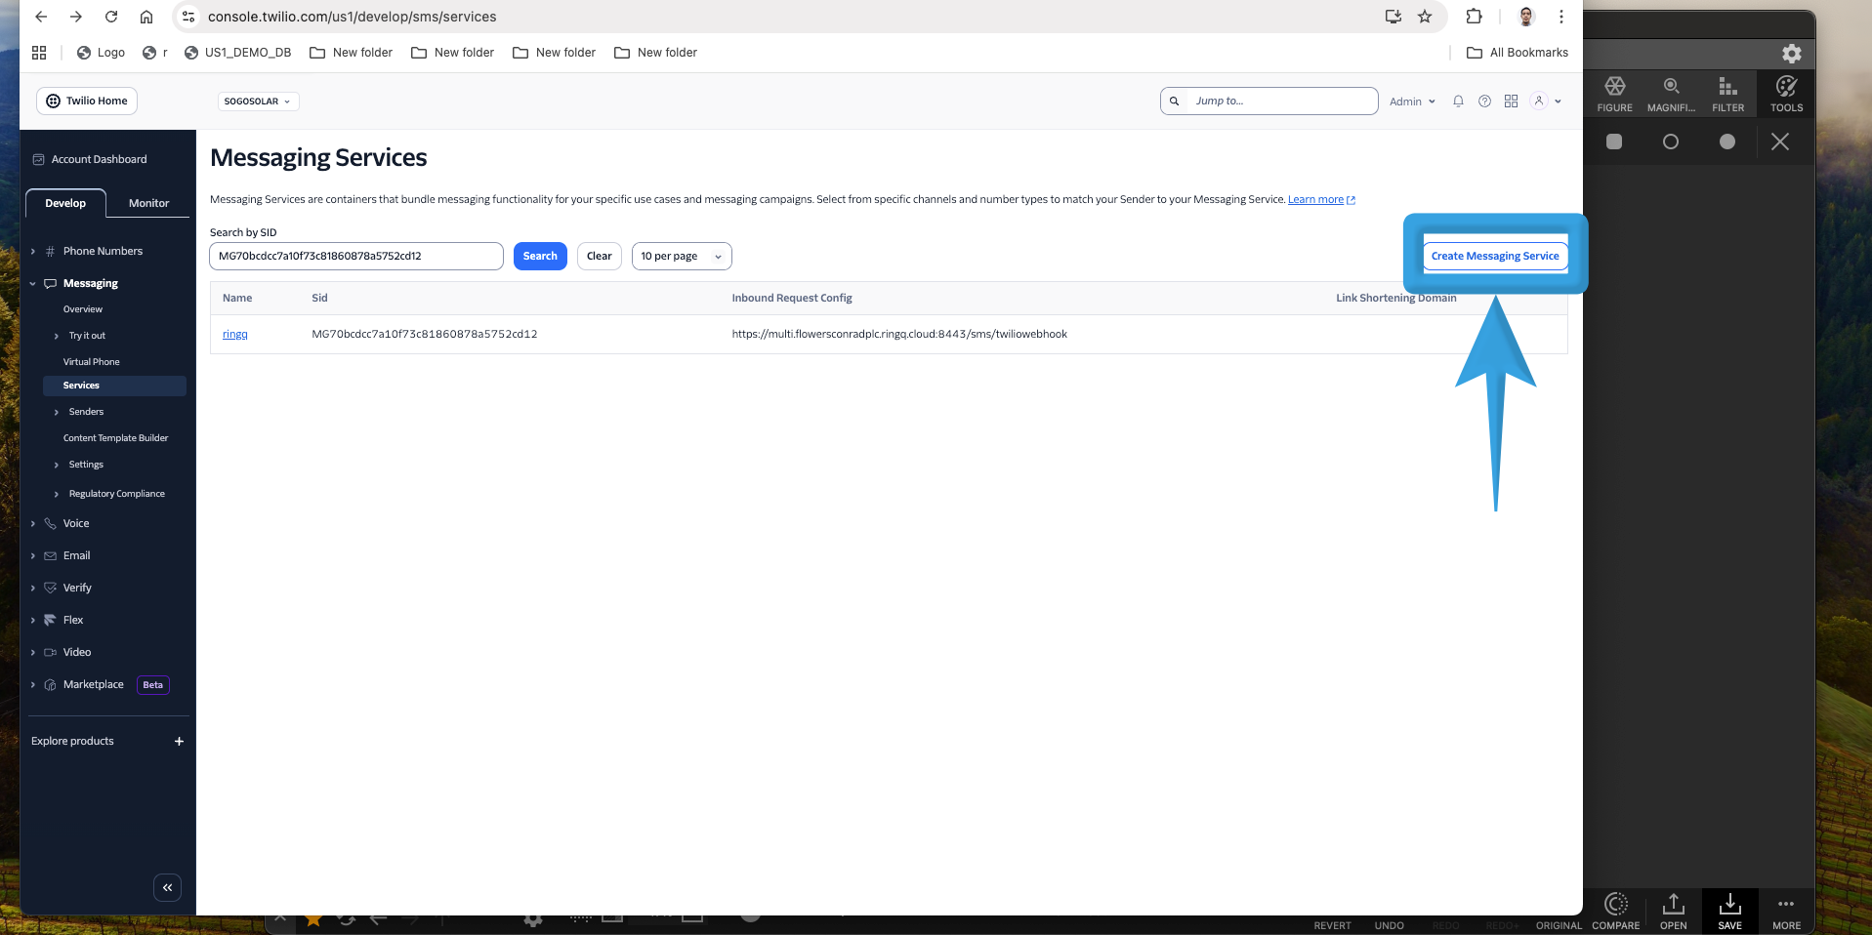Open Virtual Phone
The width and height of the screenshot is (1872, 935).
click(x=92, y=362)
